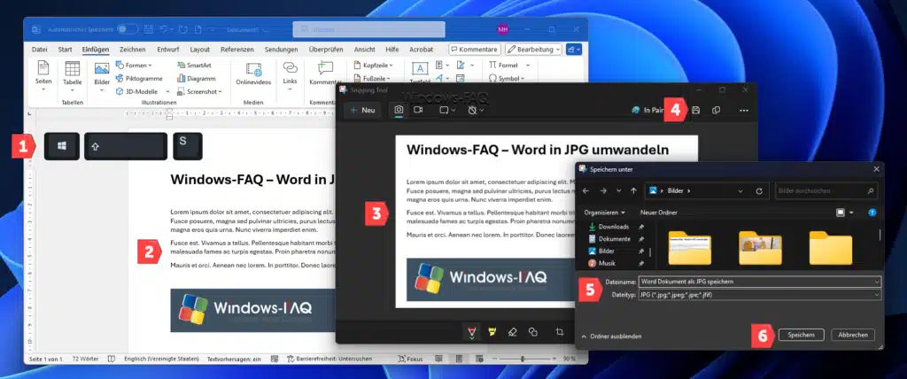Viewport: 907px width, 379px height.
Task: Select the eraser in Snipping Tool
Action: click(512, 331)
